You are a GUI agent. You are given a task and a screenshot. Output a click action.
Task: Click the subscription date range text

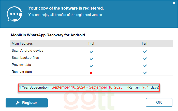(x=87, y=88)
